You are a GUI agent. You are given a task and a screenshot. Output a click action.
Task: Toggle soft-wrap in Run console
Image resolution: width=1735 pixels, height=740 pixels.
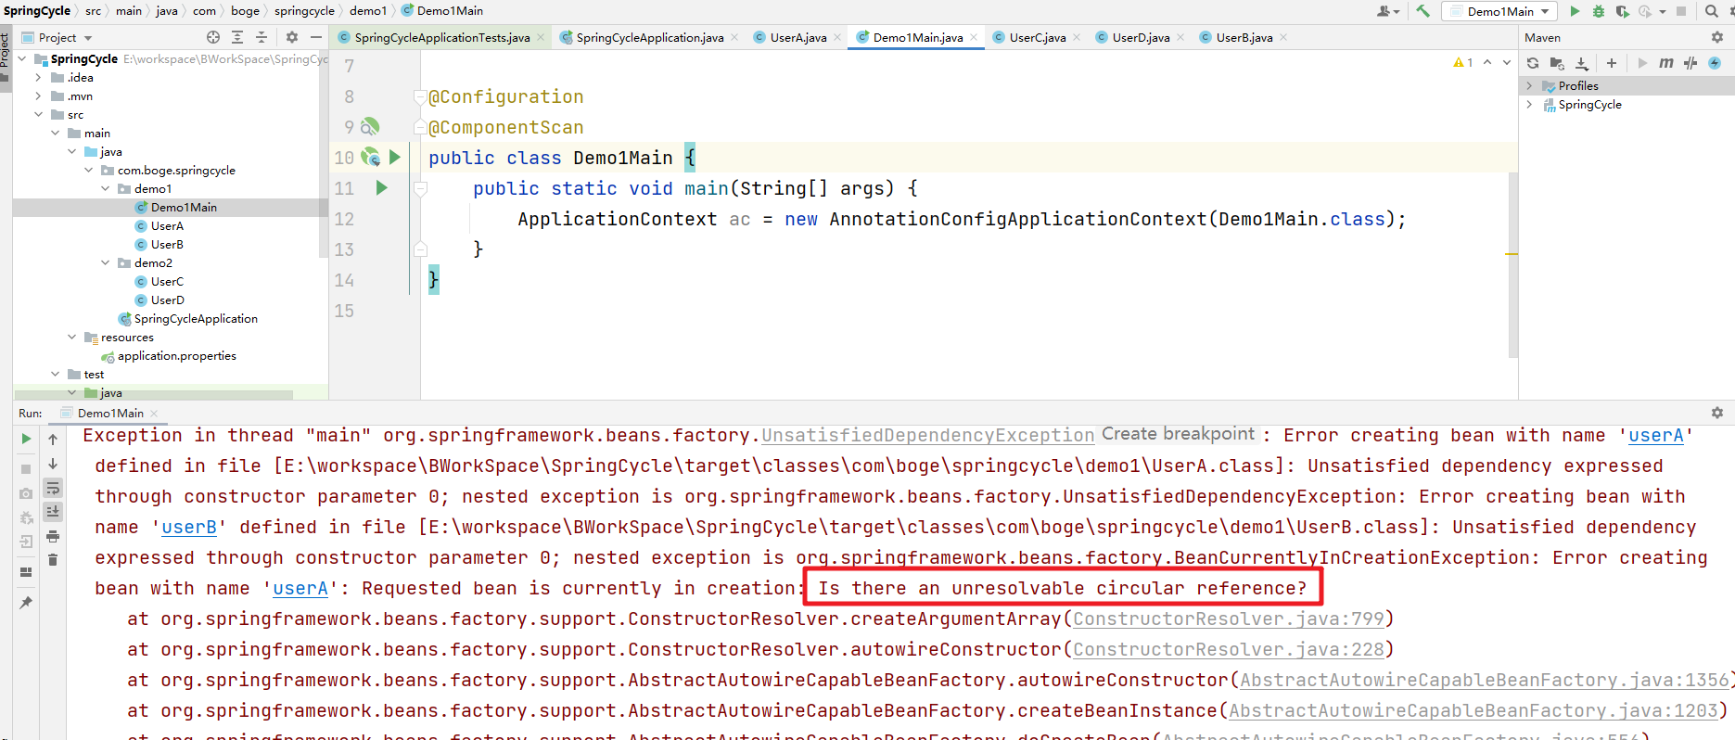point(53,488)
